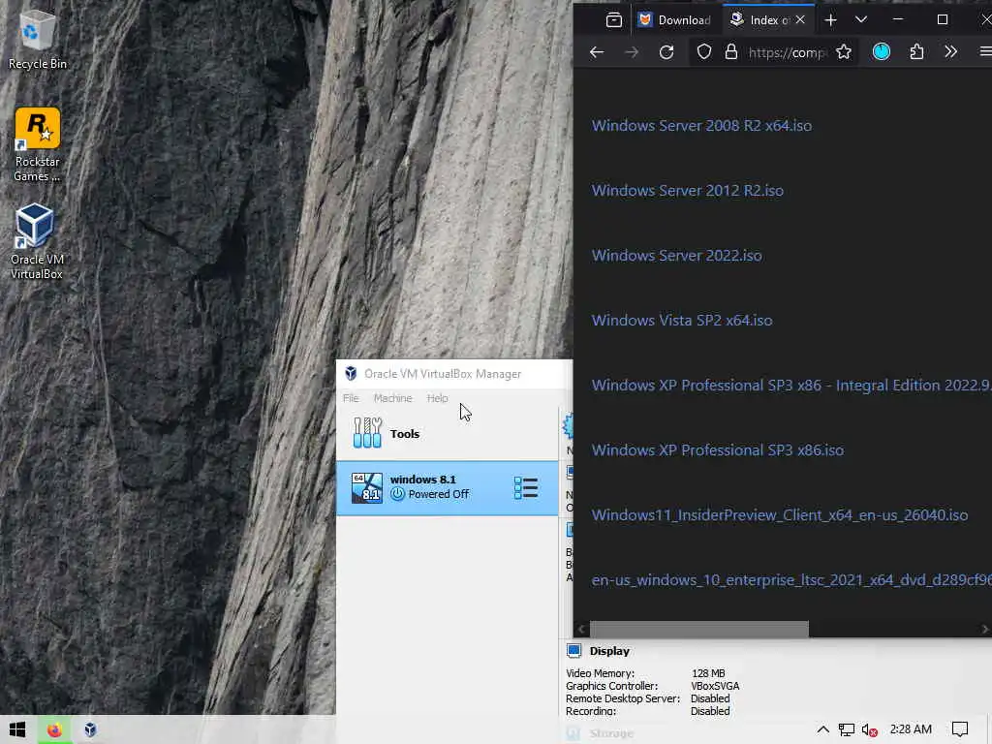Click the scrollbar left arrow in Firefox
The height and width of the screenshot is (744, 992).
pyautogui.click(x=581, y=629)
